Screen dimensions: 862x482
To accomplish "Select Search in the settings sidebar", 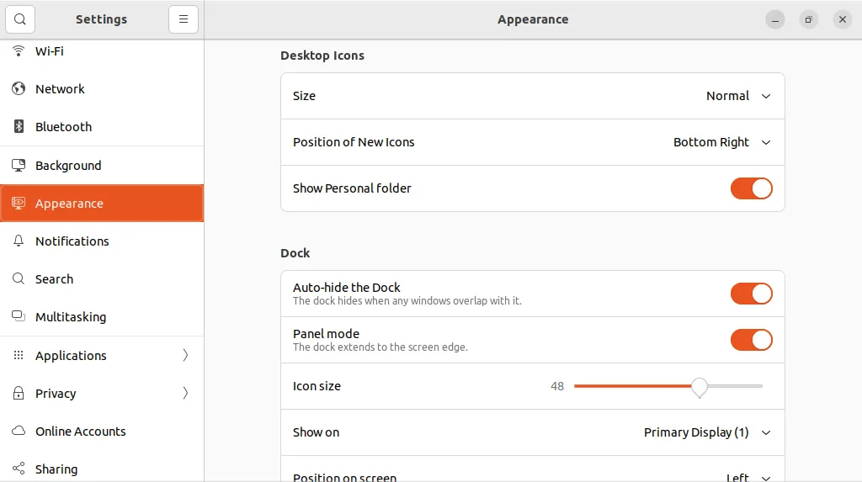I will click(x=55, y=279).
